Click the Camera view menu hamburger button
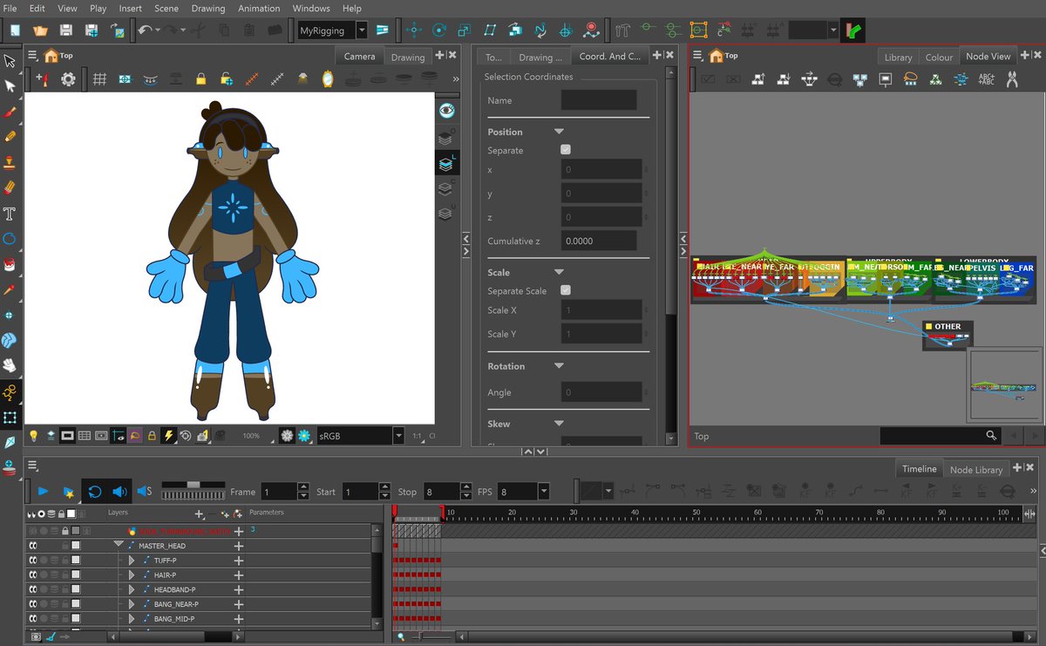This screenshot has height=646, width=1046. [32, 55]
